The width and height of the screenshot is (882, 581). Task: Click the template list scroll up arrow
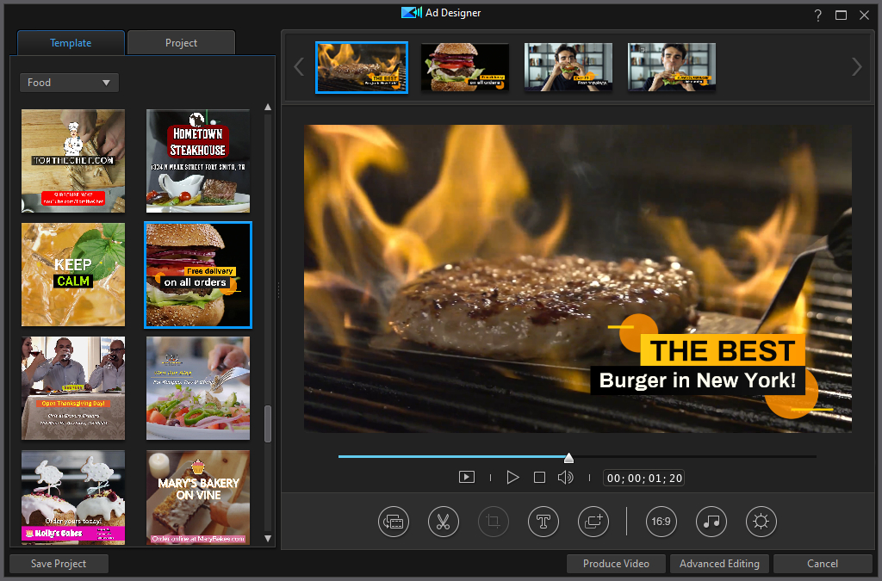(268, 107)
